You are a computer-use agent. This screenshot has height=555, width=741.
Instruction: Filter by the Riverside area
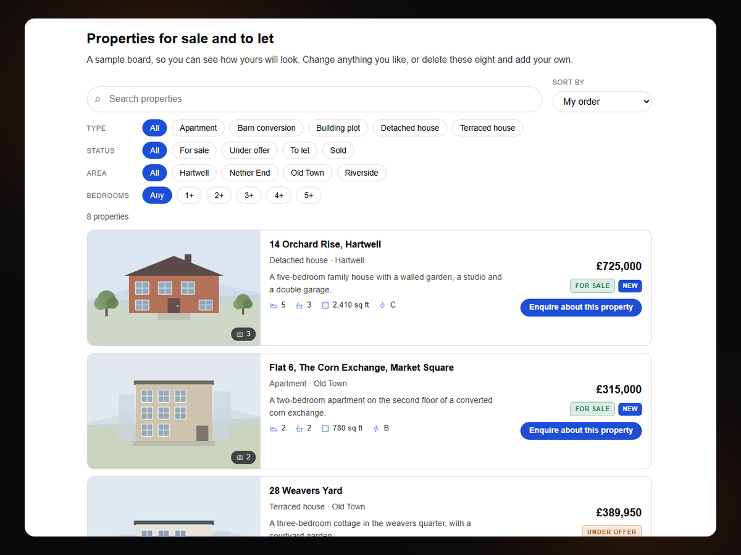[x=362, y=173]
